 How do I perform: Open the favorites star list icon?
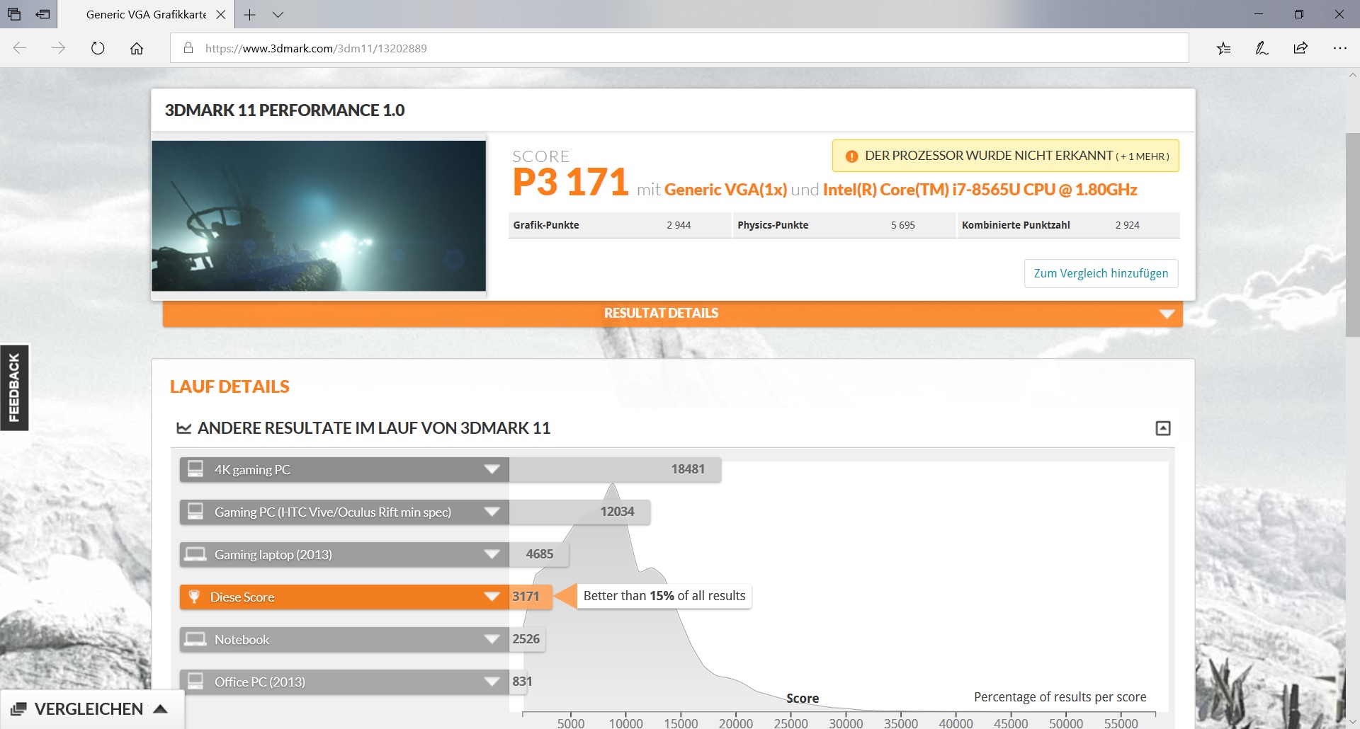tap(1223, 48)
